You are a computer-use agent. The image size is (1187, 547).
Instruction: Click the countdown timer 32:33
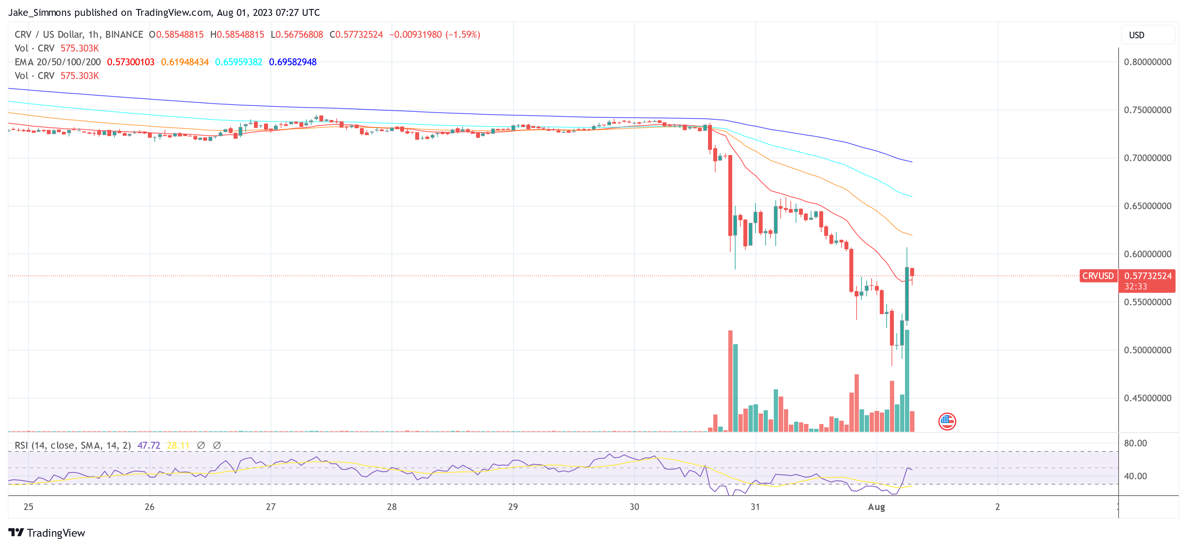(1136, 286)
